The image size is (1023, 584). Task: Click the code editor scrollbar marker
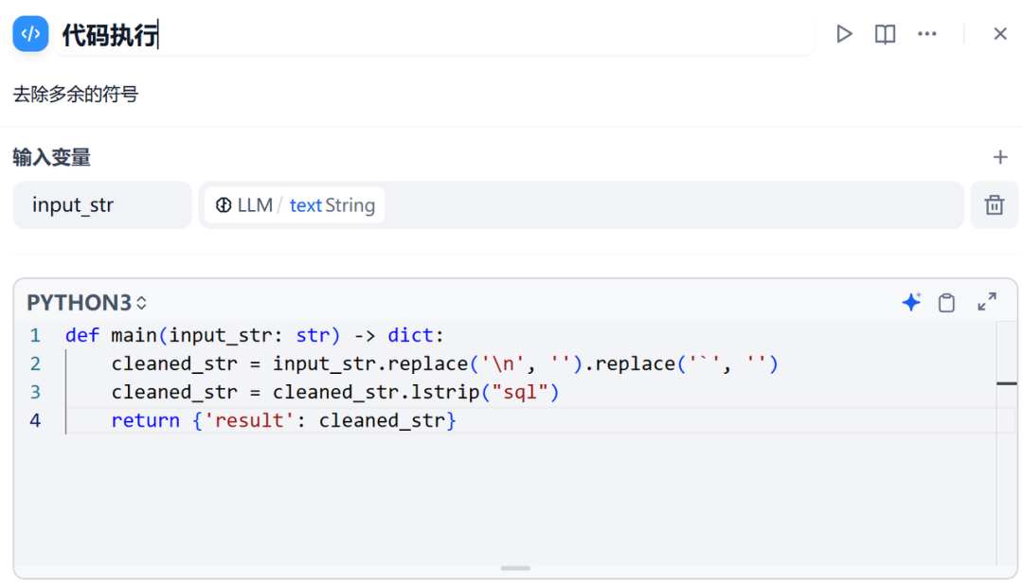[1007, 383]
